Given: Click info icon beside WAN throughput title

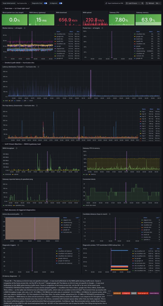Looking at the screenshot, I should click(16, 148).
